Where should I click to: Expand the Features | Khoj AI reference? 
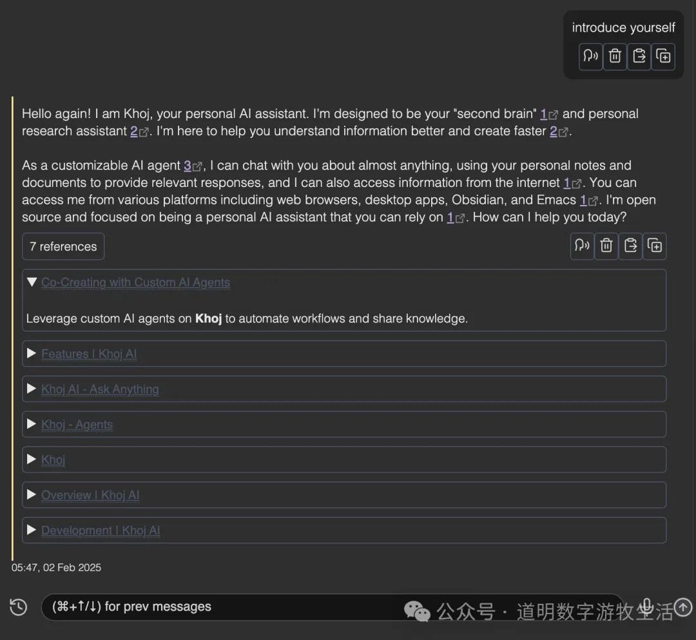pyautogui.click(x=32, y=353)
